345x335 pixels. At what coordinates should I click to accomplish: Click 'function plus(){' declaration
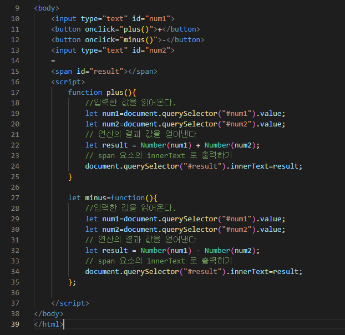[x=102, y=93]
